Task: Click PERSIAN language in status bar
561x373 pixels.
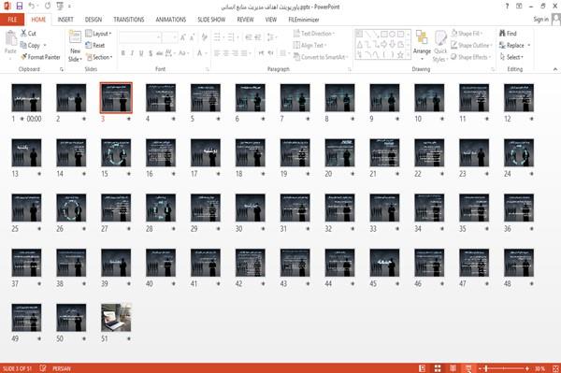Action: (62, 368)
